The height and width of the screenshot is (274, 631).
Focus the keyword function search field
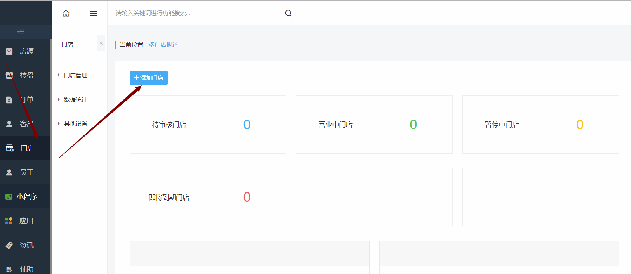pos(198,13)
